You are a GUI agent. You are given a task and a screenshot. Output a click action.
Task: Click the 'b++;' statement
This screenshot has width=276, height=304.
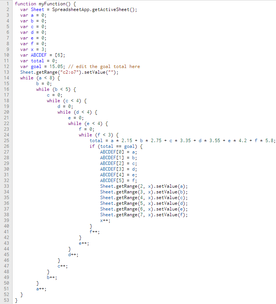52,277
